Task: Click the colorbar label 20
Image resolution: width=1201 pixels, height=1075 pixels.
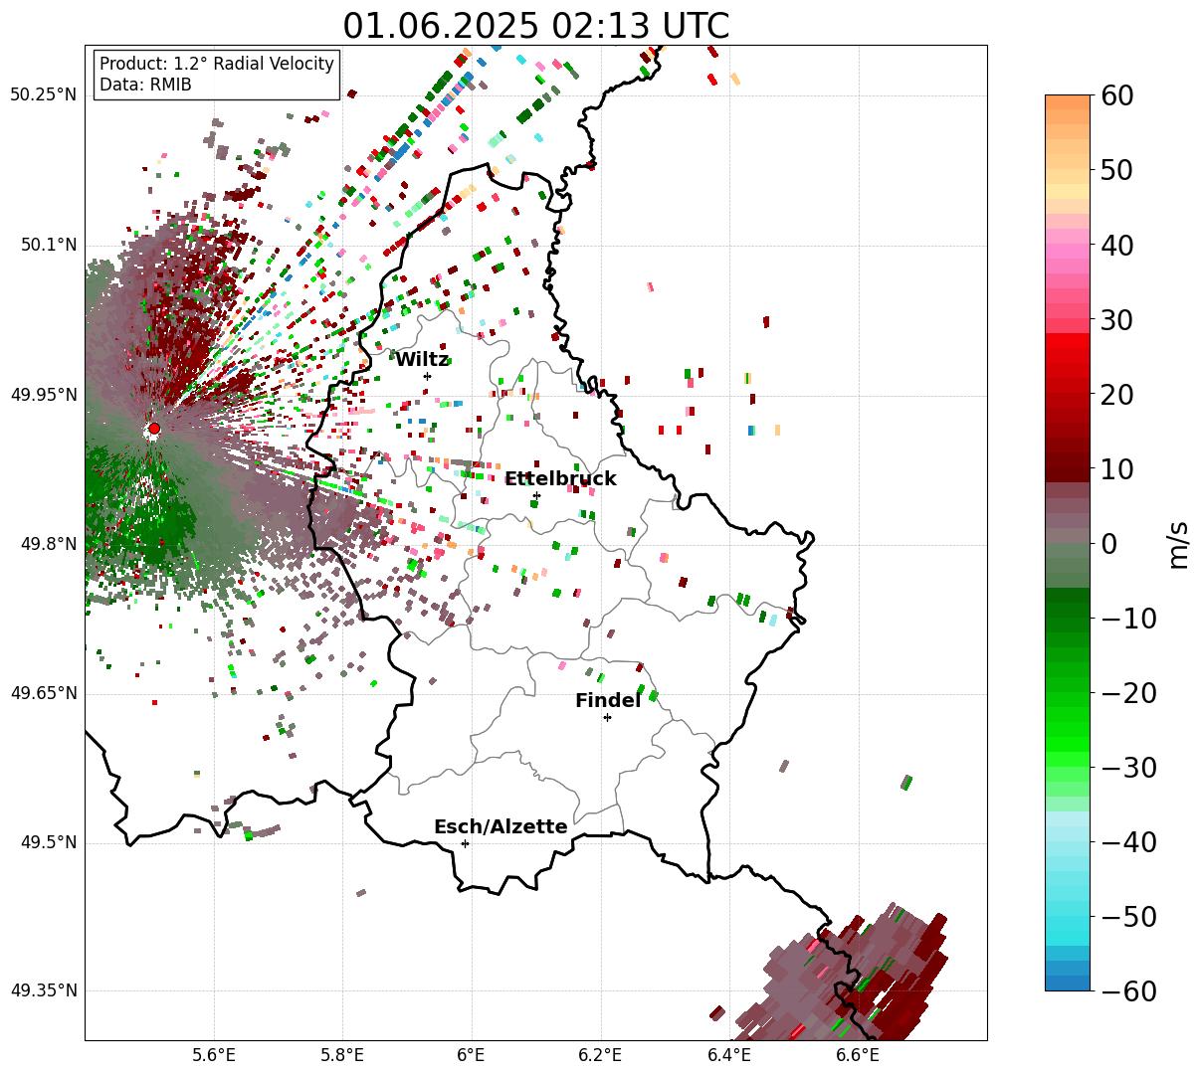Action: coord(1116,395)
